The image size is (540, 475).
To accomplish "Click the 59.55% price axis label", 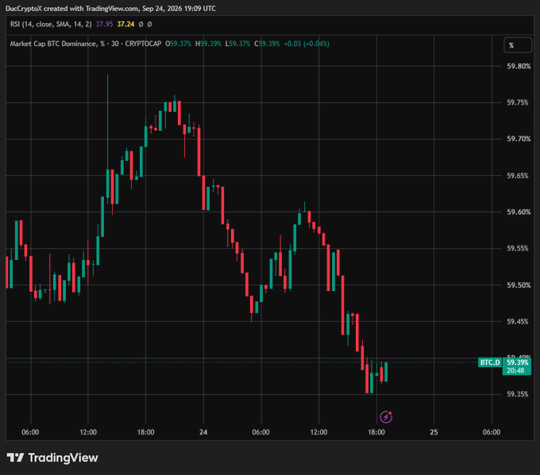I will 518,248.
